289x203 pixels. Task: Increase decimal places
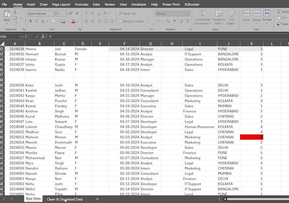pos(181,21)
